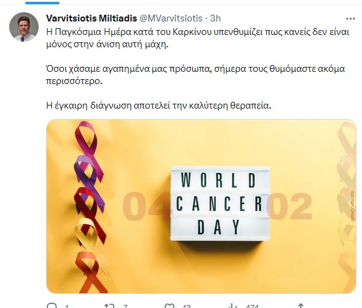The image size is (362, 308).
Task: Open the World Cancer Day image
Action: point(201,206)
